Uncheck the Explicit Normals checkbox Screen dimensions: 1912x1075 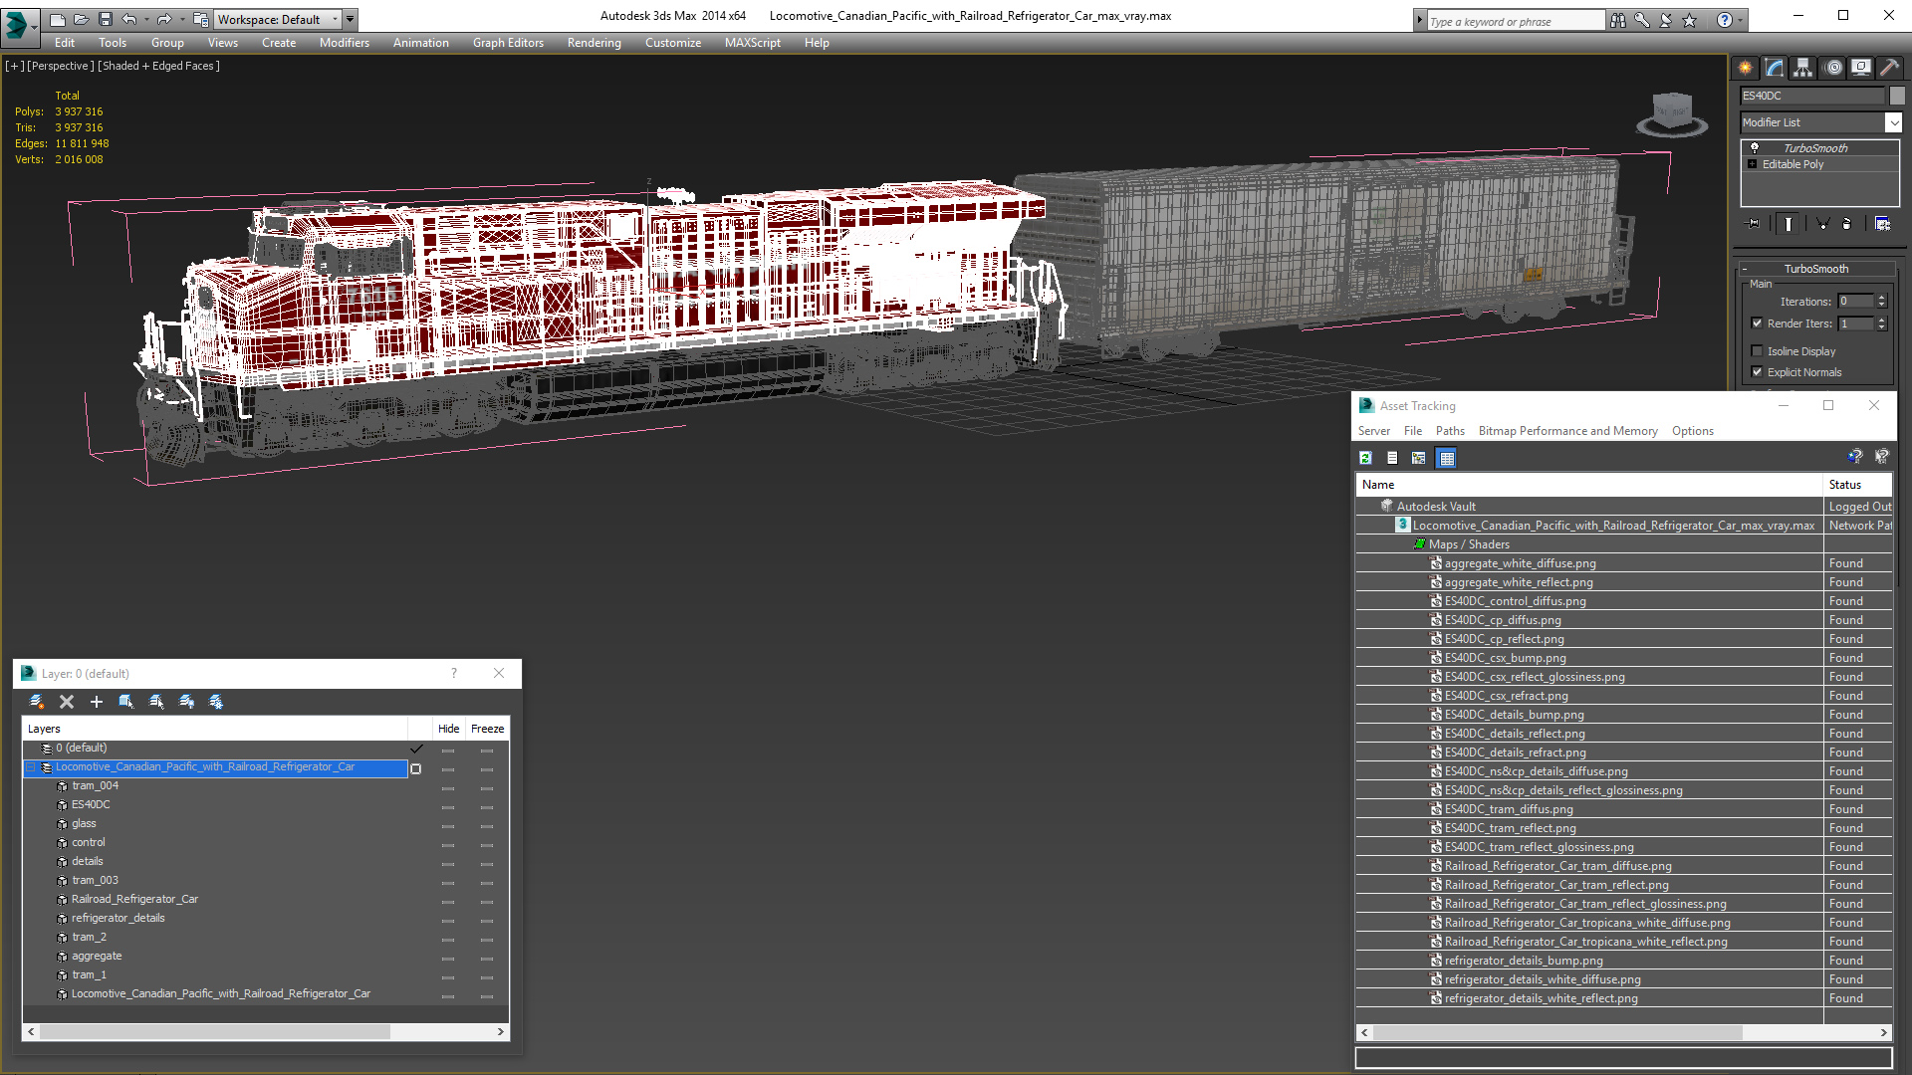point(1758,372)
